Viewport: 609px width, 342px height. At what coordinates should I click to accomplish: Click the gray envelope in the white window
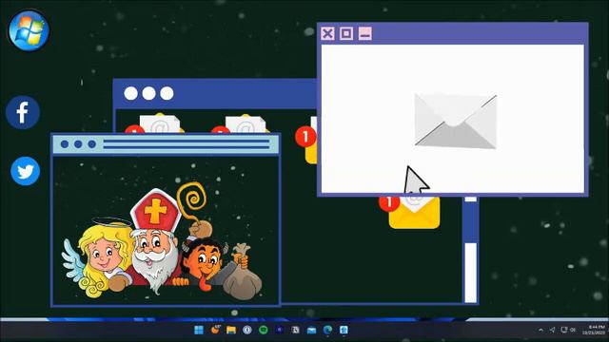456,121
